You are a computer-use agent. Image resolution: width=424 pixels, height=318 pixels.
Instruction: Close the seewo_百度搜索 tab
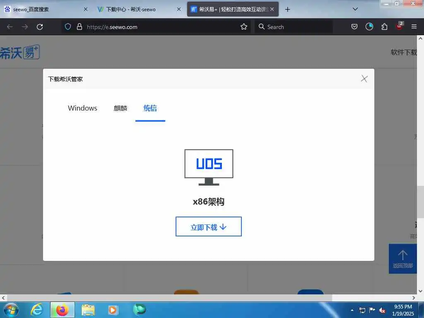tap(85, 9)
